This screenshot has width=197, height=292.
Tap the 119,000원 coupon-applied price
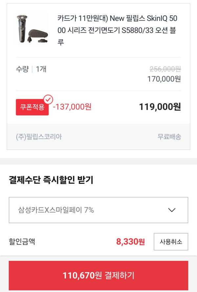[160, 107]
